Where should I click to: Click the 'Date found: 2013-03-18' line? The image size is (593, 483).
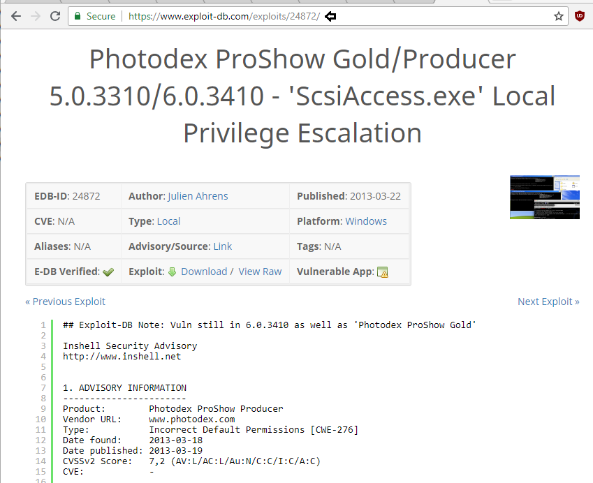(133, 440)
